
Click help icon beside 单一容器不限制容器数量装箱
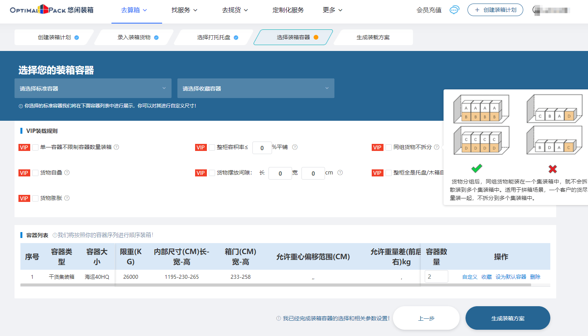coord(117,147)
